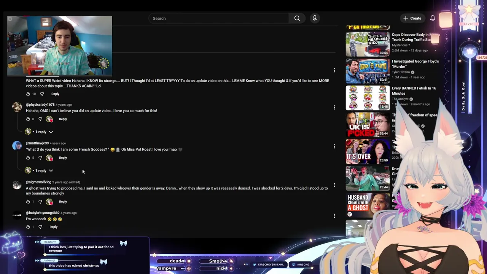Like matthewjc33's comment
Screen dimensions: 487x274
[28, 158]
